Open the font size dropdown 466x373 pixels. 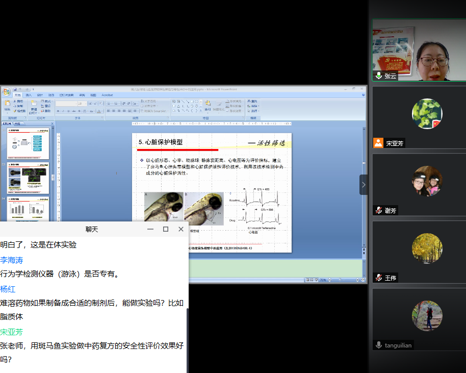click(x=86, y=104)
